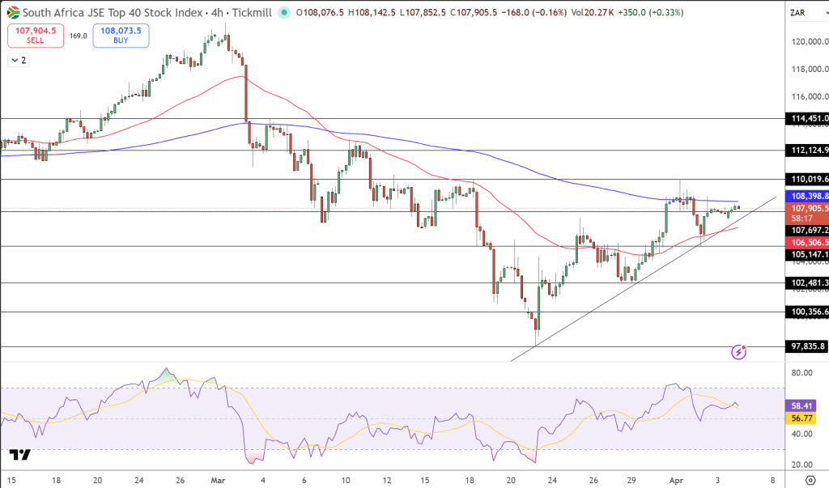This screenshot has height=488, width=829.
Task: Select the Mar label on time axis
Action: tap(217, 479)
